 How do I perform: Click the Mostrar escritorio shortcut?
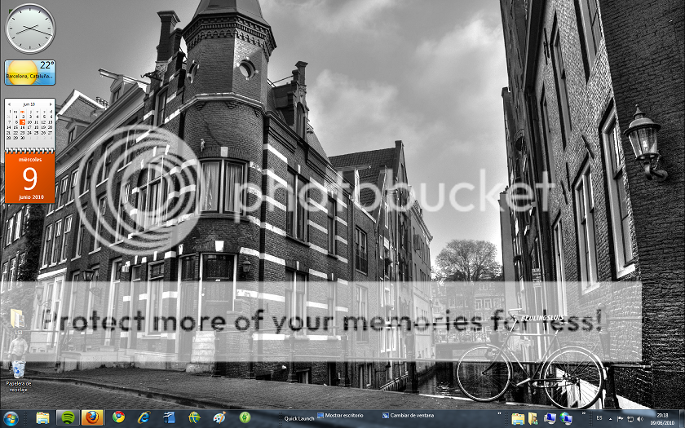point(341,416)
